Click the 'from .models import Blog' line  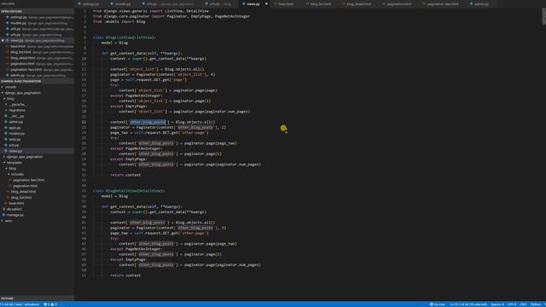pyautogui.click(x=119, y=21)
